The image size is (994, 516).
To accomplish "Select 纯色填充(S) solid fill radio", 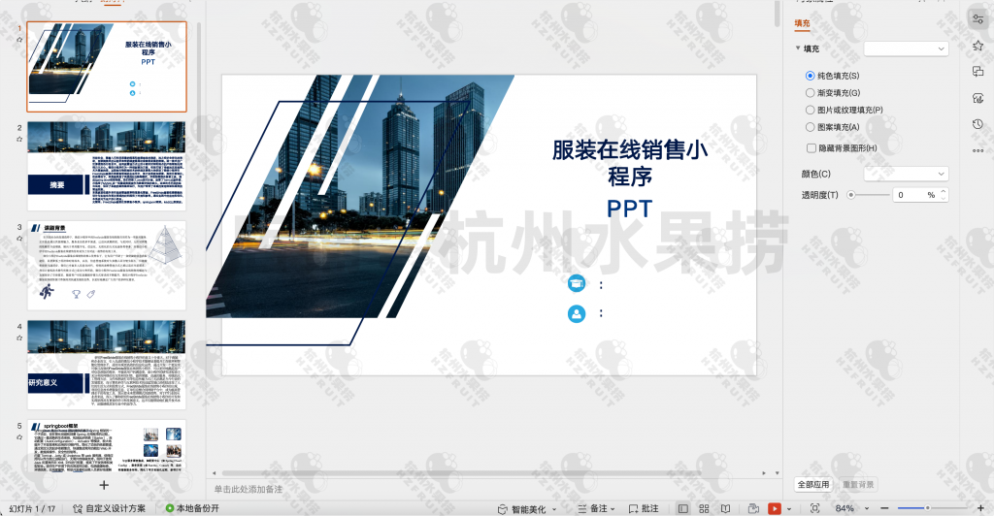I will coord(811,76).
